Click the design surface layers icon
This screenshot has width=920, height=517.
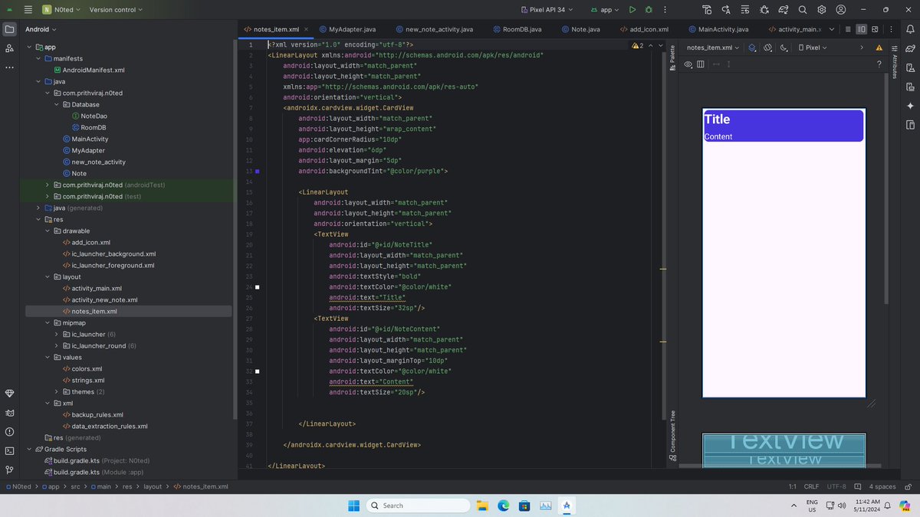tap(752, 47)
